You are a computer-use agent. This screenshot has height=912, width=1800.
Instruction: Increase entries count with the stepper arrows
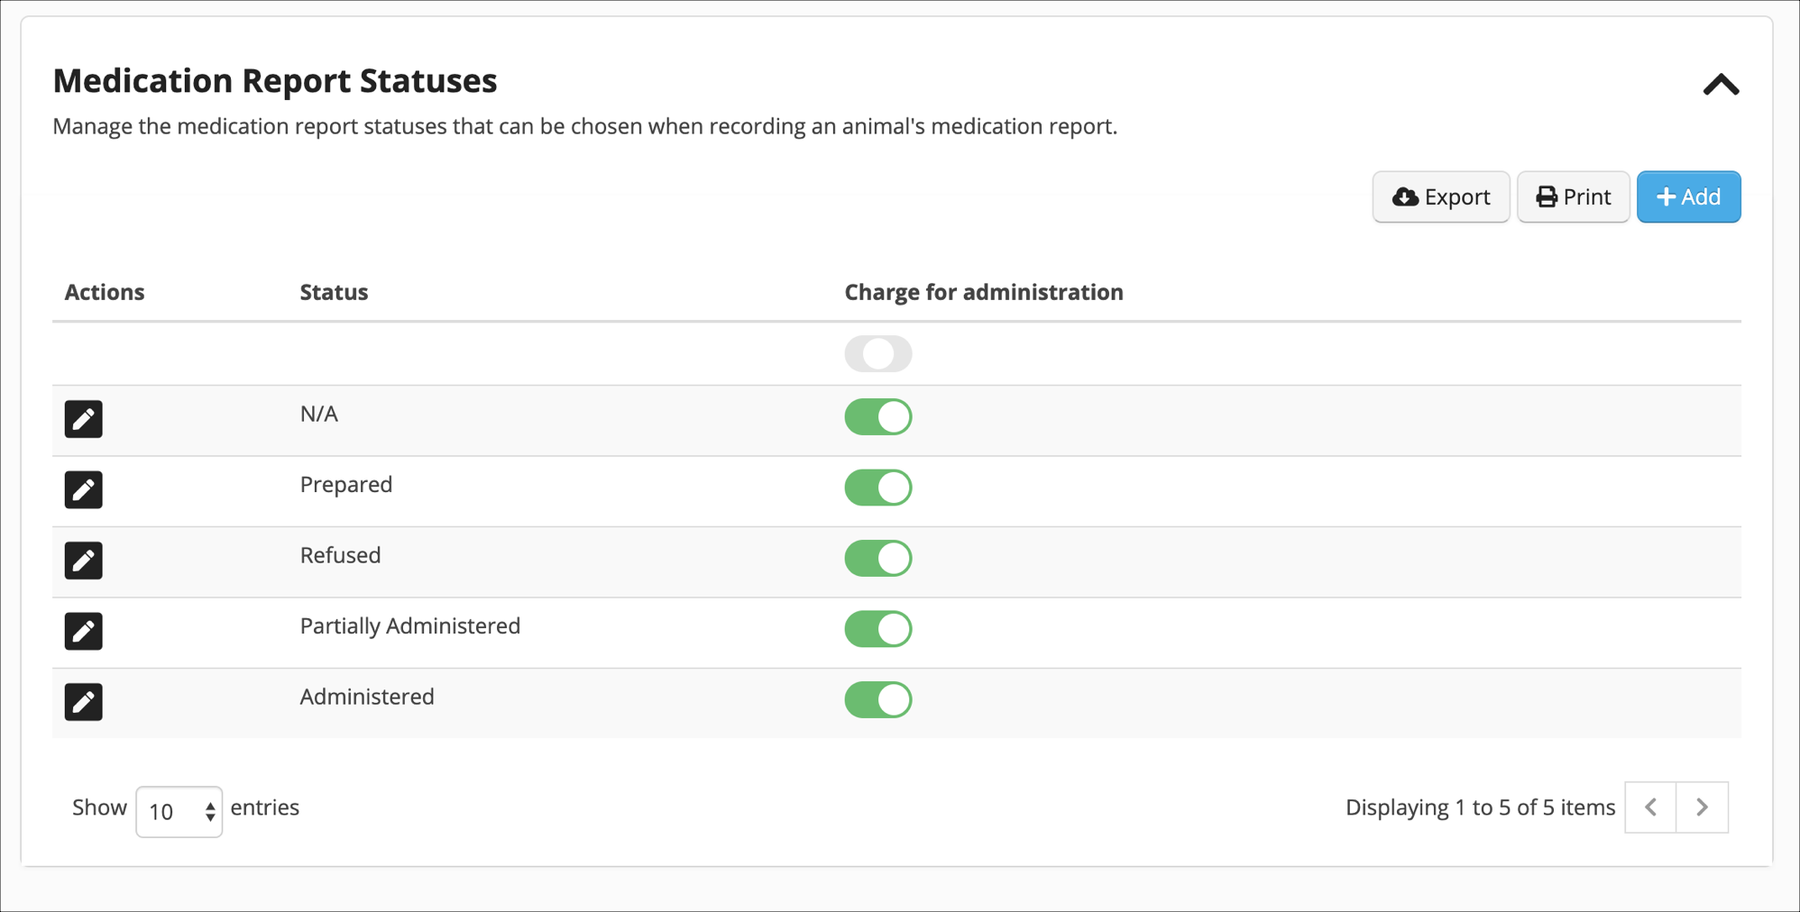coord(209,806)
